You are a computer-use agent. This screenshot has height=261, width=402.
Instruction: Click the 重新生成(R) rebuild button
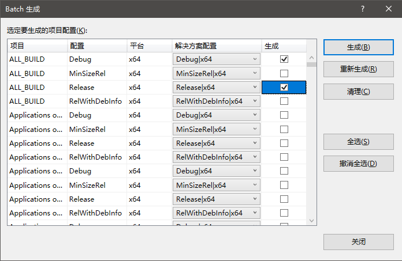point(358,69)
